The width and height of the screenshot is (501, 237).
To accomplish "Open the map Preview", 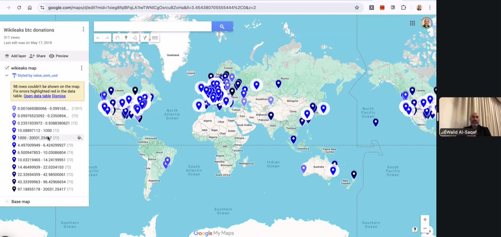I will [58, 56].
